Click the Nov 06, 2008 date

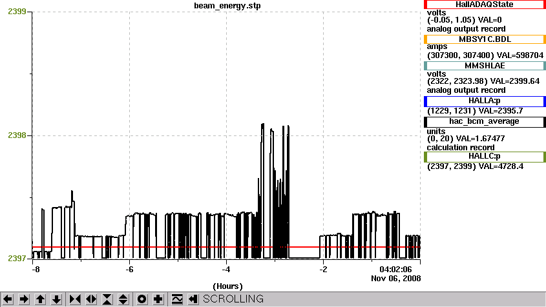(396, 279)
